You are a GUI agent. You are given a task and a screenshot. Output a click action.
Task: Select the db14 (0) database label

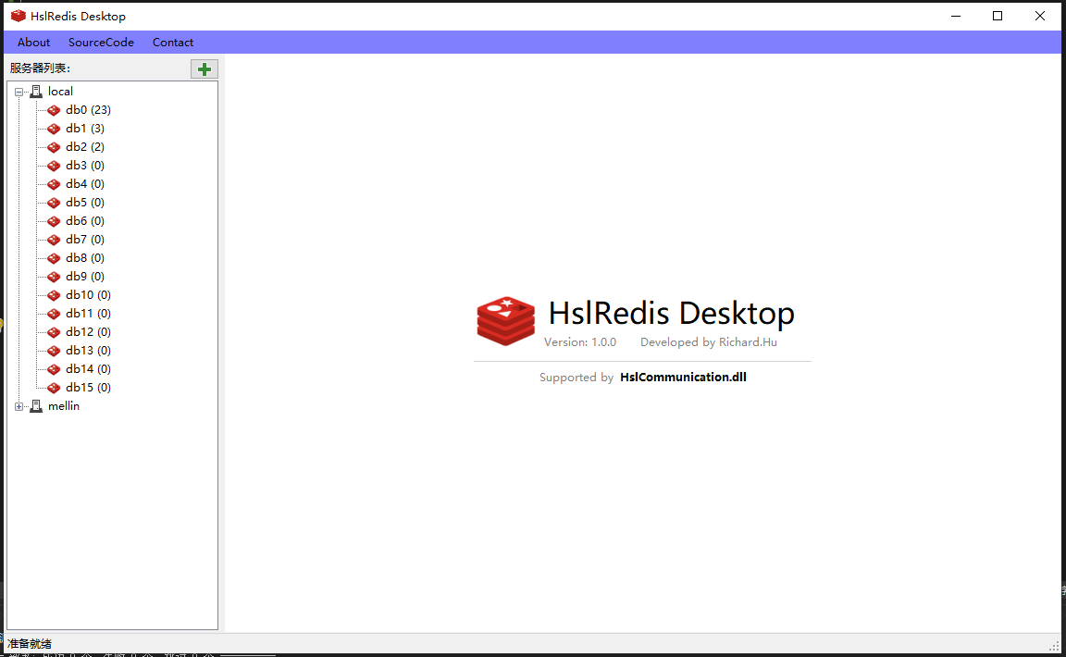[x=89, y=368]
